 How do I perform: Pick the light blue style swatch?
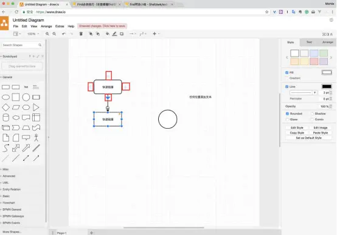314,53
